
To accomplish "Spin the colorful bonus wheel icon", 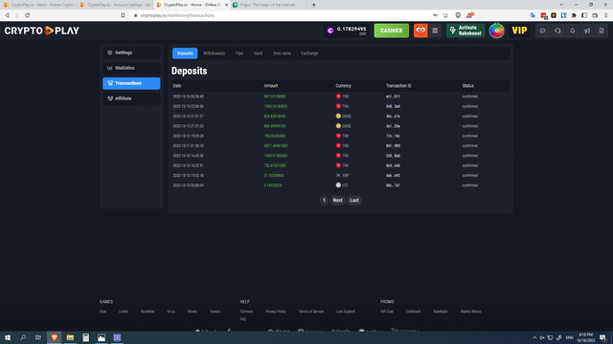I will pos(496,31).
